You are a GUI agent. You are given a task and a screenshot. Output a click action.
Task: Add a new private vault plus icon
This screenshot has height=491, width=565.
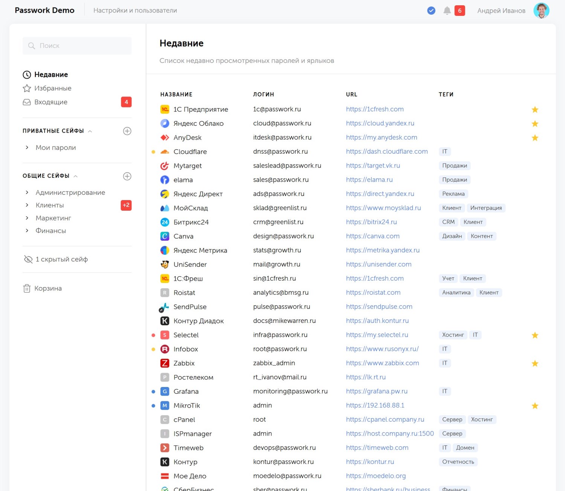pos(127,131)
